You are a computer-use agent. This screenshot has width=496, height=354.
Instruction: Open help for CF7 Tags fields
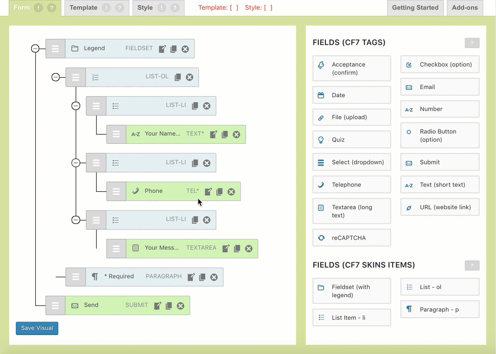coord(471,43)
